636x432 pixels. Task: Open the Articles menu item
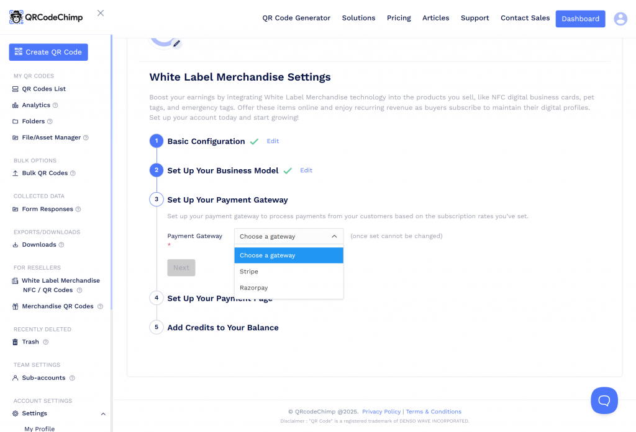point(435,18)
